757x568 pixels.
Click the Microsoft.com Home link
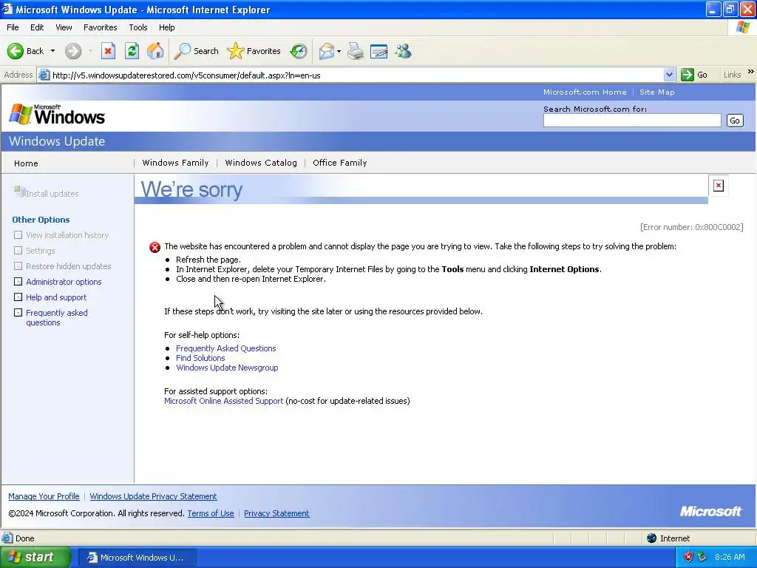[585, 92]
